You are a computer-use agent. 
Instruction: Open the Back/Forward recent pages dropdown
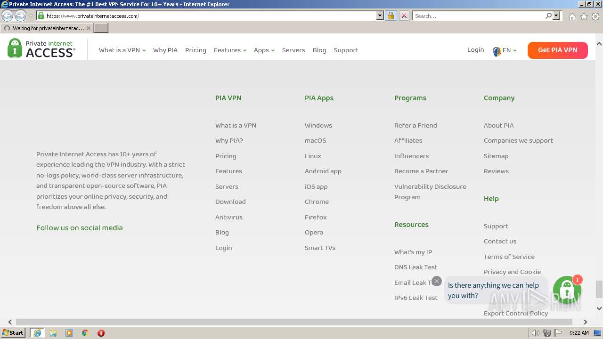(x=31, y=16)
